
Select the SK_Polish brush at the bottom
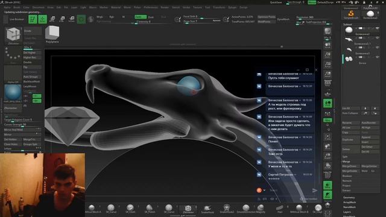[150, 209]
